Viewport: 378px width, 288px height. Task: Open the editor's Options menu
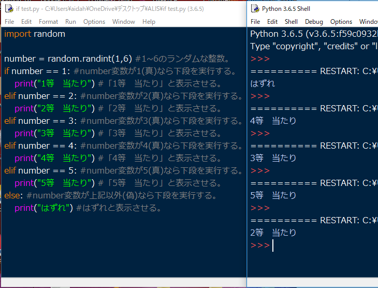pos(94,22)
